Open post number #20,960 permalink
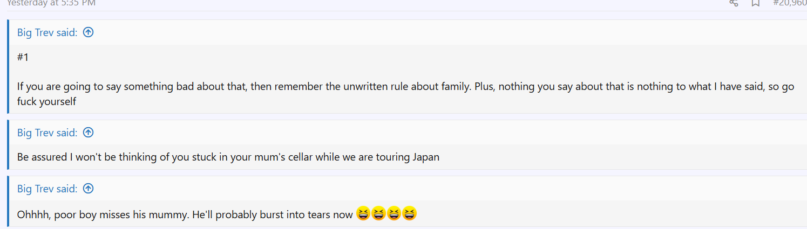The width and height of the screenshot is (807, 229). point(790,3)
